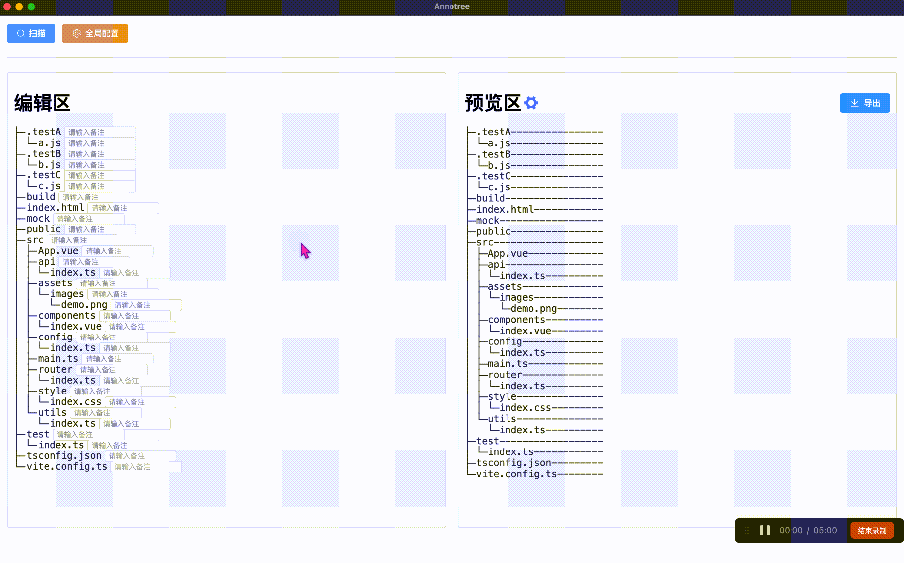Stop recording by clicking 结束录制
This screenshot has width=904, height=563.
(x=871, y=530)
